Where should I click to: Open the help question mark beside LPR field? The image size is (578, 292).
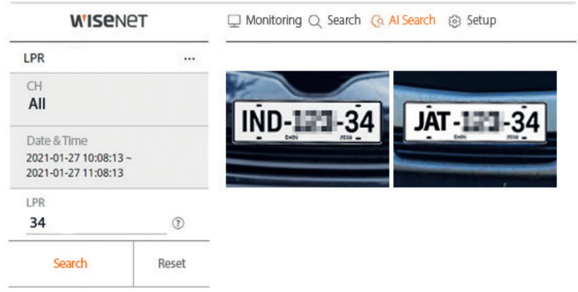point(178,223)
